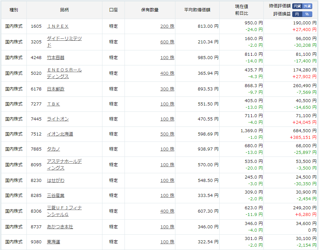The image size is (319, 250).
Task: Select stock code 1605
Action: point(36,26)
